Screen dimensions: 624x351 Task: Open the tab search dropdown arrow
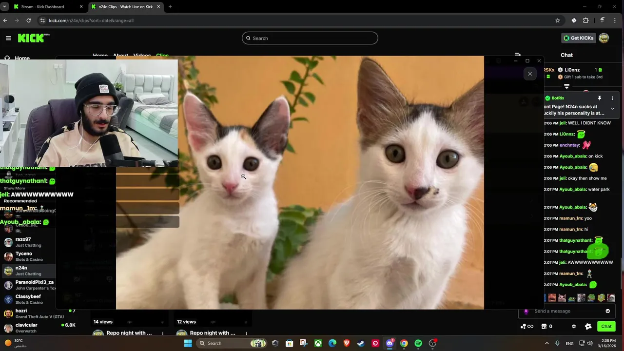pyautogui.click(x=4, y=7)
